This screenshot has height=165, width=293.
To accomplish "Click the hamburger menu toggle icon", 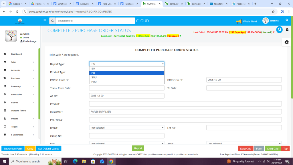I will [x=45, y=20].
